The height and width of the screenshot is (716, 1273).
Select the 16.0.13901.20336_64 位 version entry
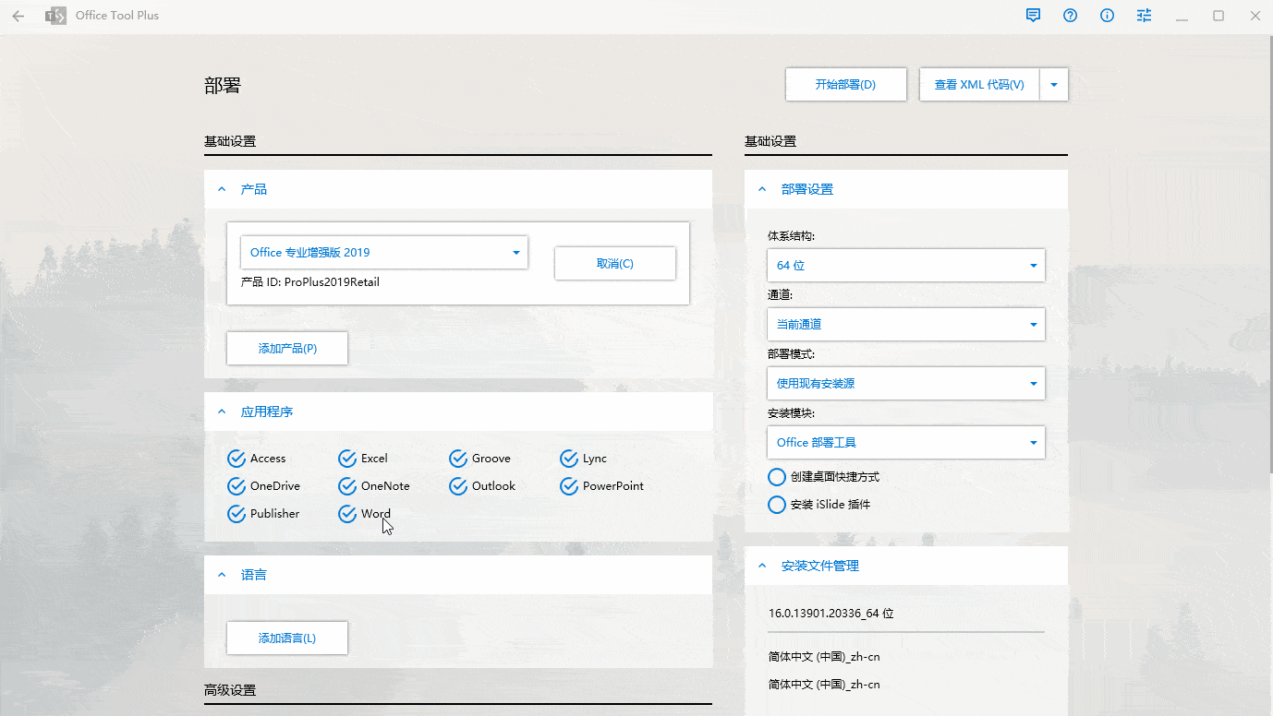831,614
